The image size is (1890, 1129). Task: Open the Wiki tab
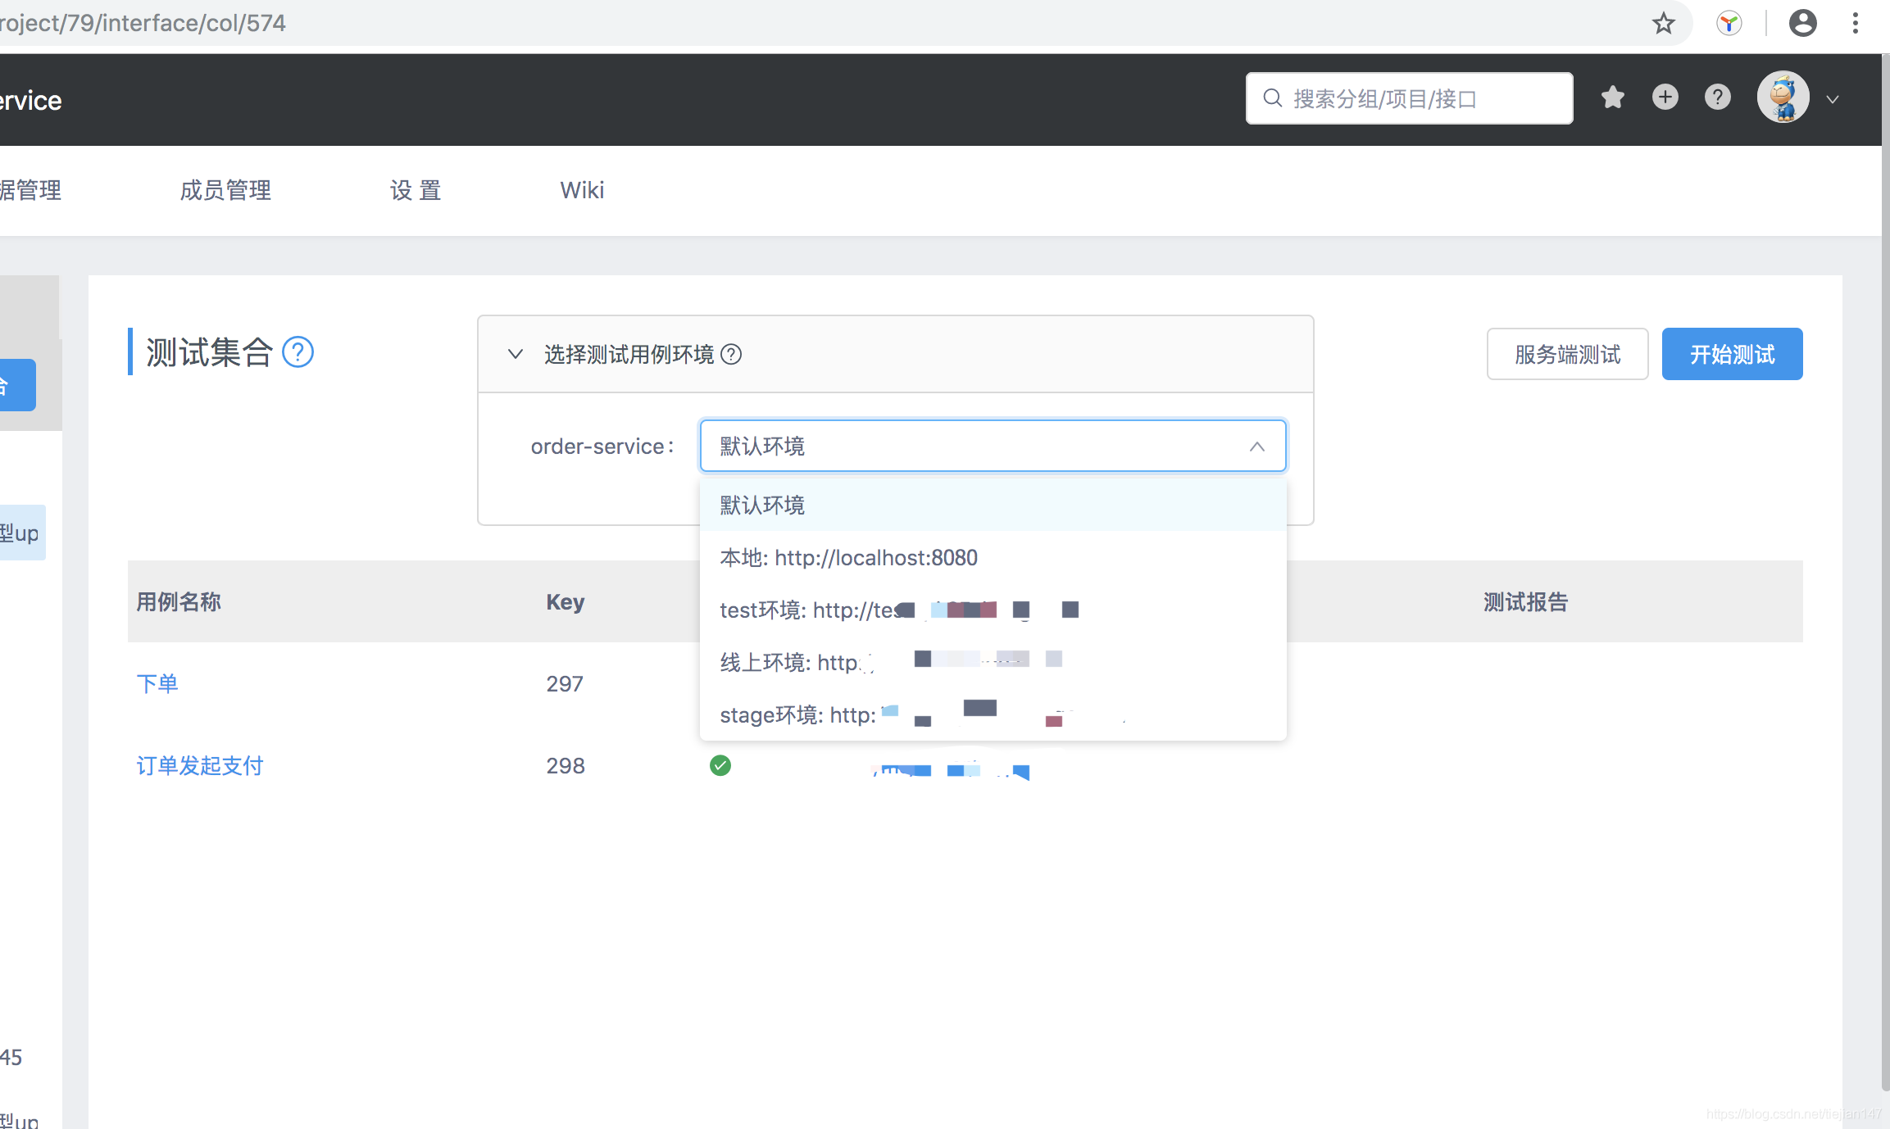[x=582, y=190]
